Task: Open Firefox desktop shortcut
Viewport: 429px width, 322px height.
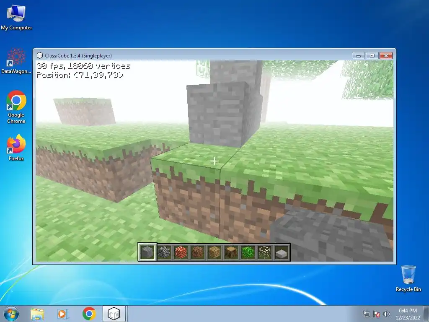Action: click(x=16, y=147)
